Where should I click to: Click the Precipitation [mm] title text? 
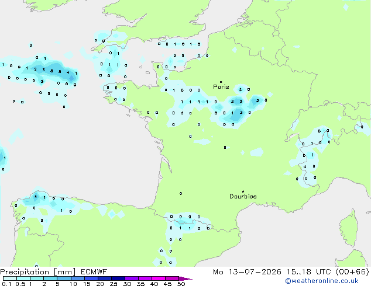[x=38, y=272]
